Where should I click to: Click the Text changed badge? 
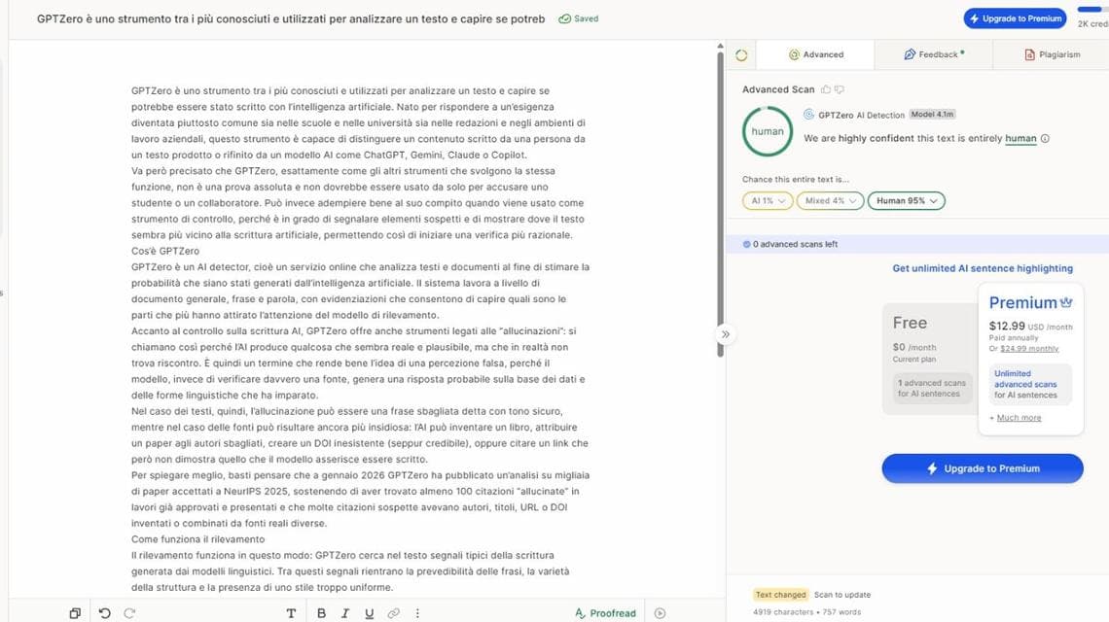[780, 595]
